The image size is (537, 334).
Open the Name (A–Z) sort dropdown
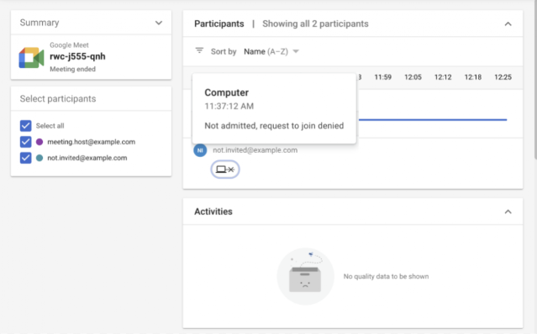(x=271, y=51)
